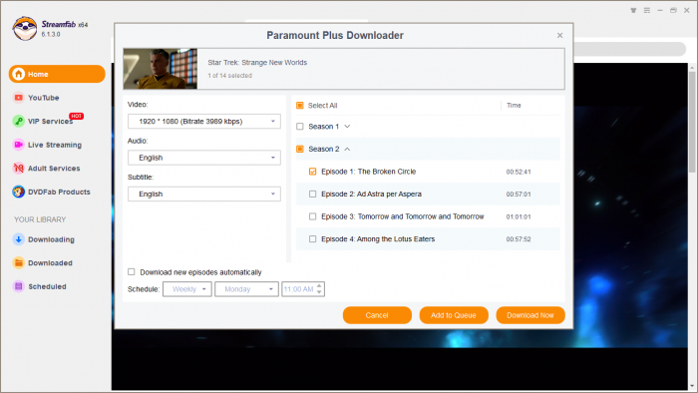Show the Downloaded library list
698x393 pixels.
[50, 263]
